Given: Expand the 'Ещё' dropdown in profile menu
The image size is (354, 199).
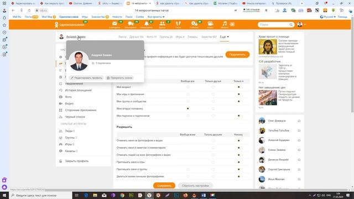Looking at the screenshot, I should point(225,37).
